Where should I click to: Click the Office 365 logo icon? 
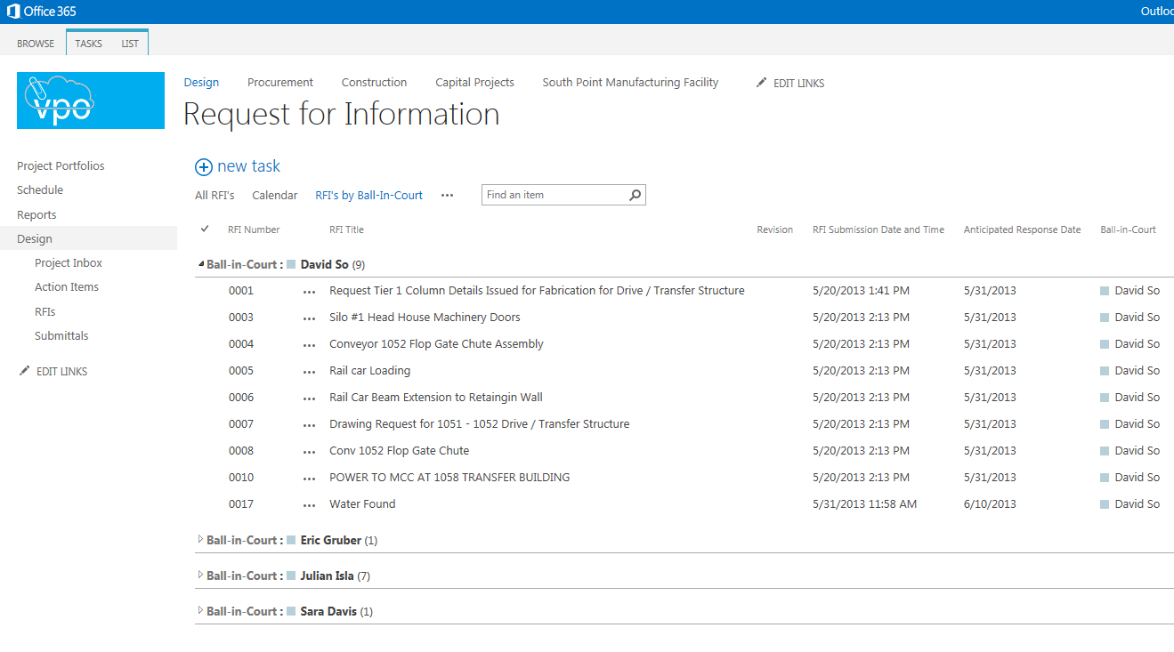pos(13,12)
